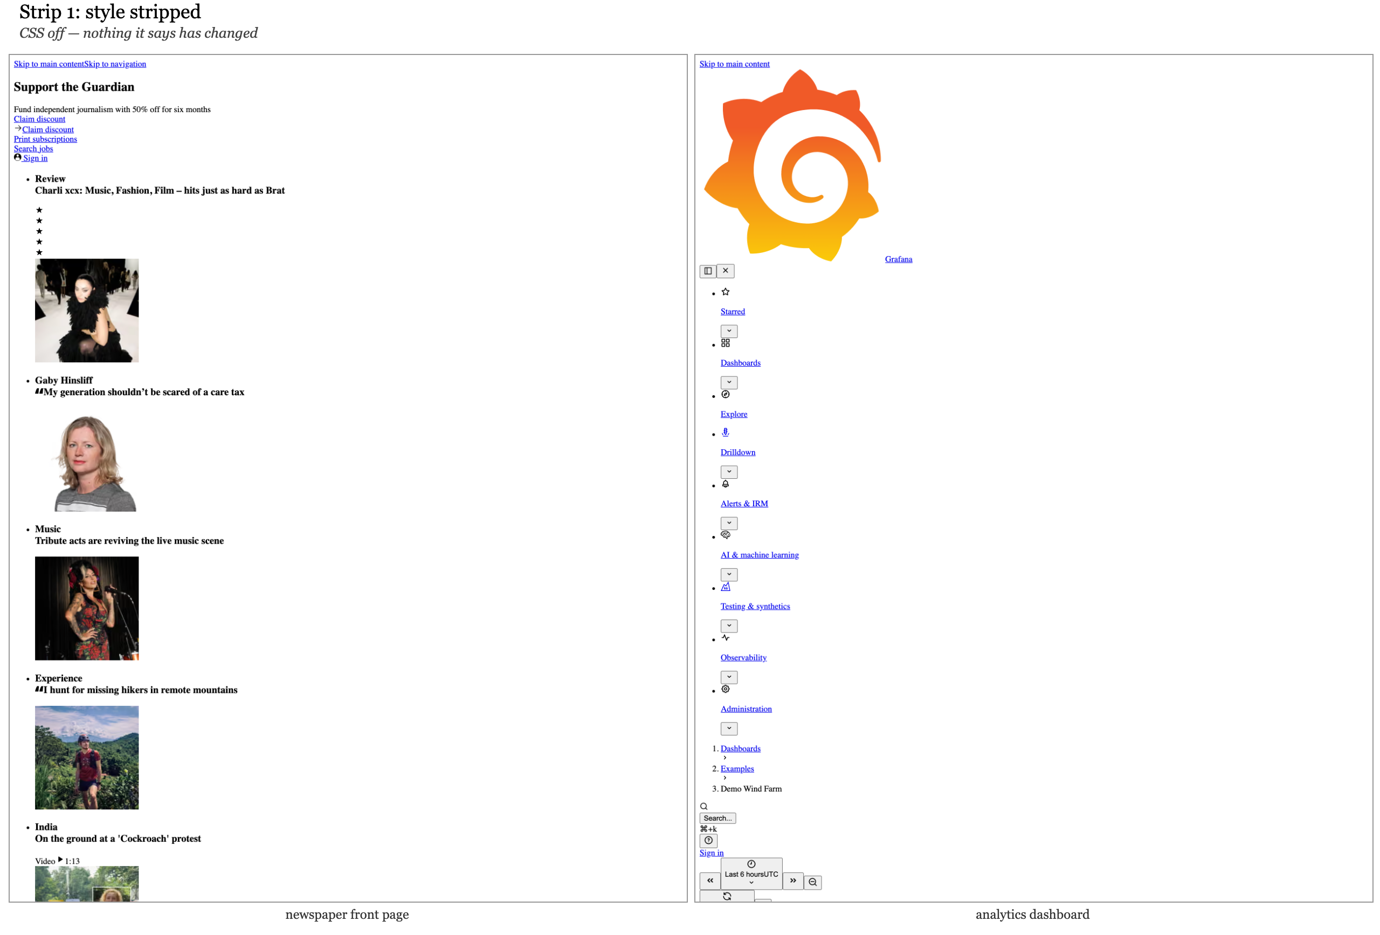The height and width of the screenshot is (935, 1380).
Task: Click the icon above Testing & synthetics
Action: tap(726, 587)
